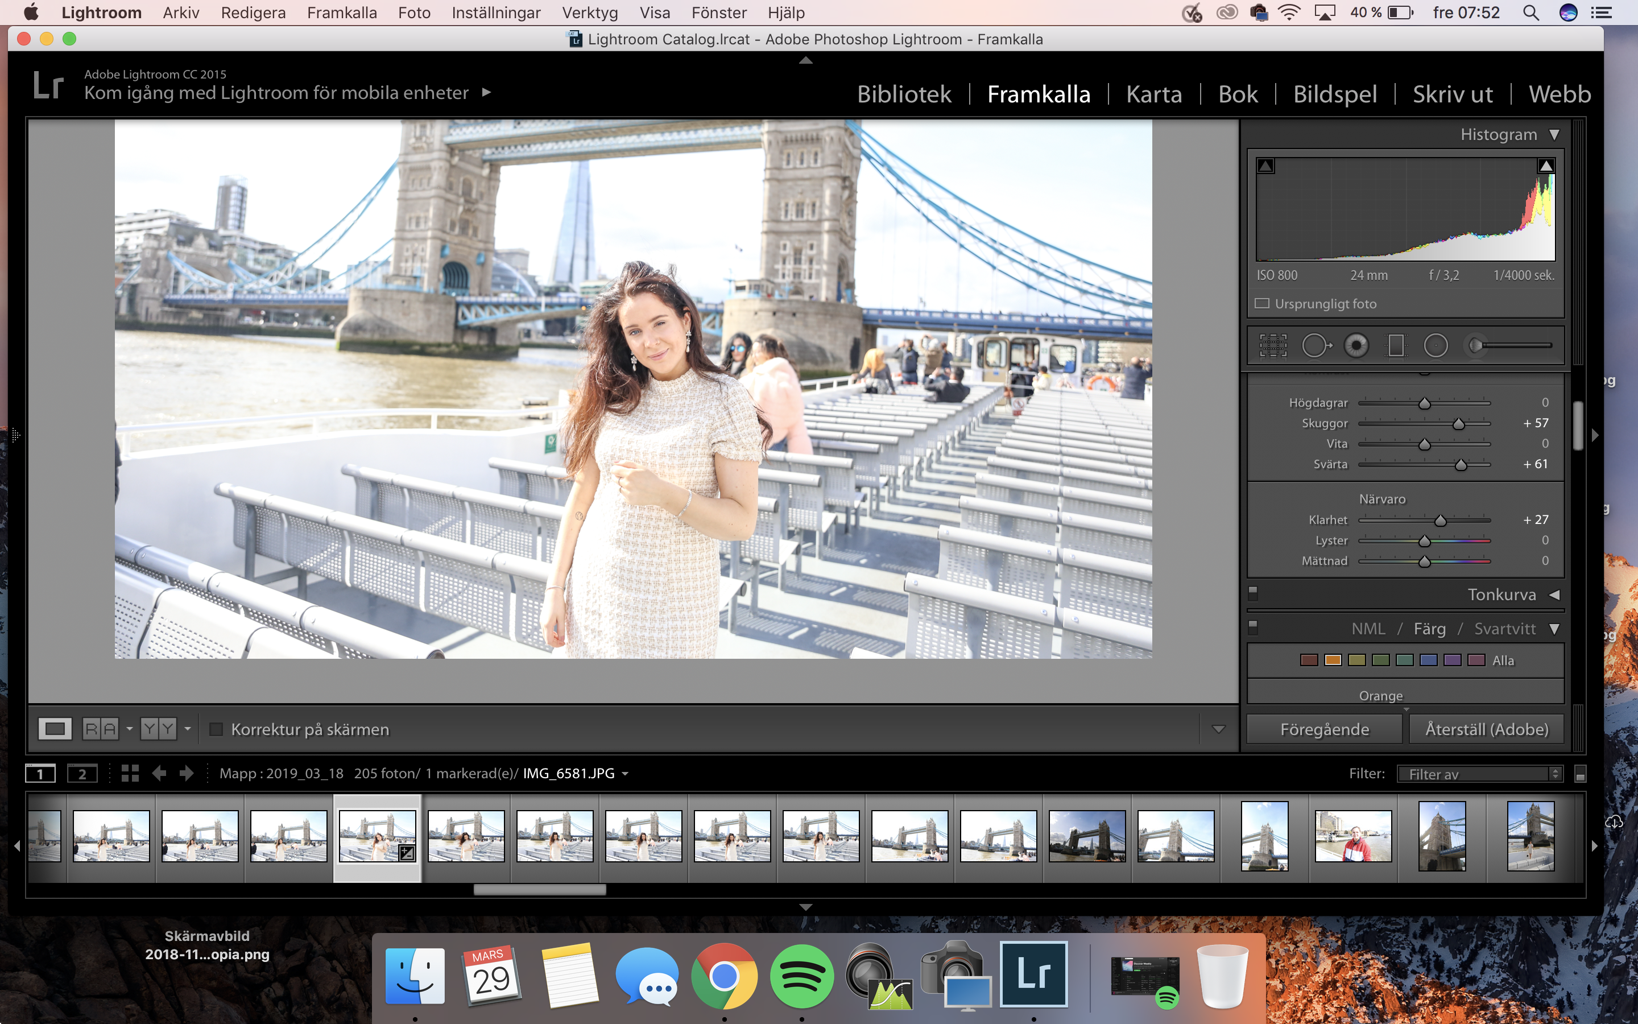Screen dimensions: 1638x1024
Task: Select the red-jacket portrait thumbnail
Action: point(1353,836)
